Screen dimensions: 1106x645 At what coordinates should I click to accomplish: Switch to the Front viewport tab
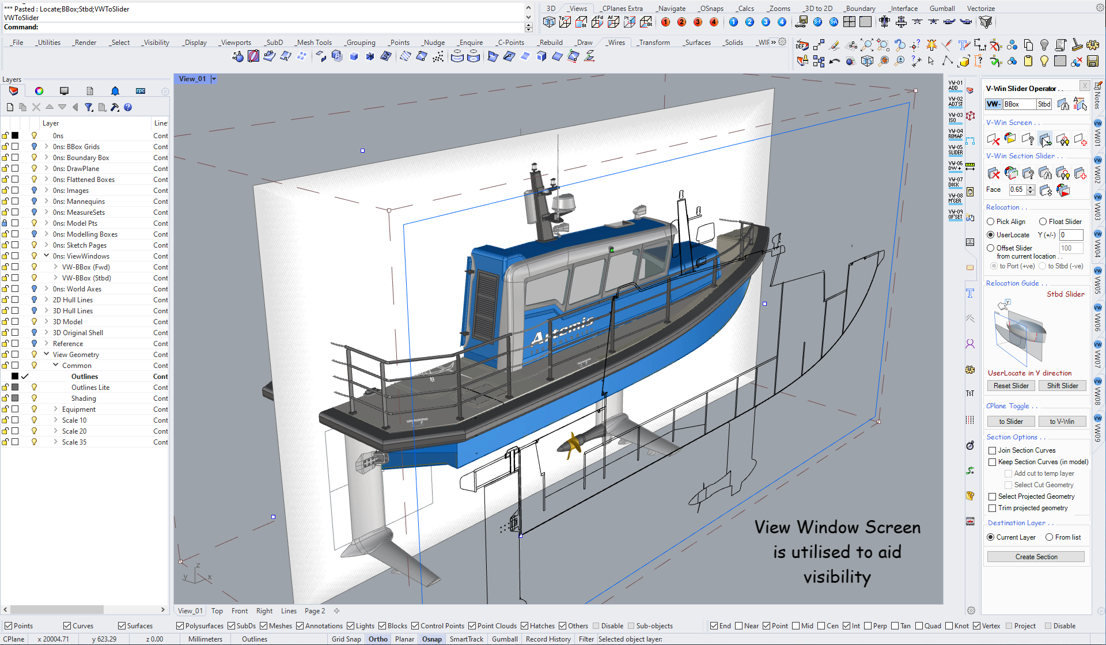[240, 611]
